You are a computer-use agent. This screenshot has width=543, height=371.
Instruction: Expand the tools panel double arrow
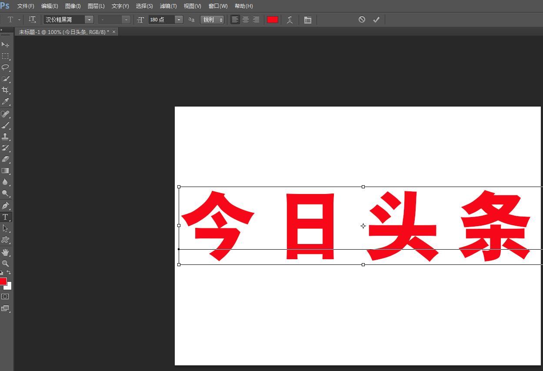tap(1, 30)
